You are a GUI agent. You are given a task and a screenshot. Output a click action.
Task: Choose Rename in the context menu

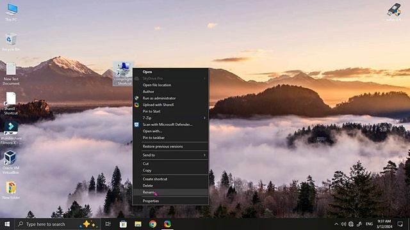point(171,192)
